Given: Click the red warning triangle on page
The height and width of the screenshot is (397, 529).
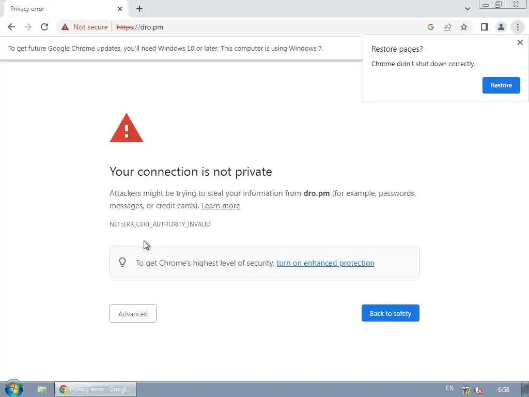Looking at the screenshot, I should (127, 128).
